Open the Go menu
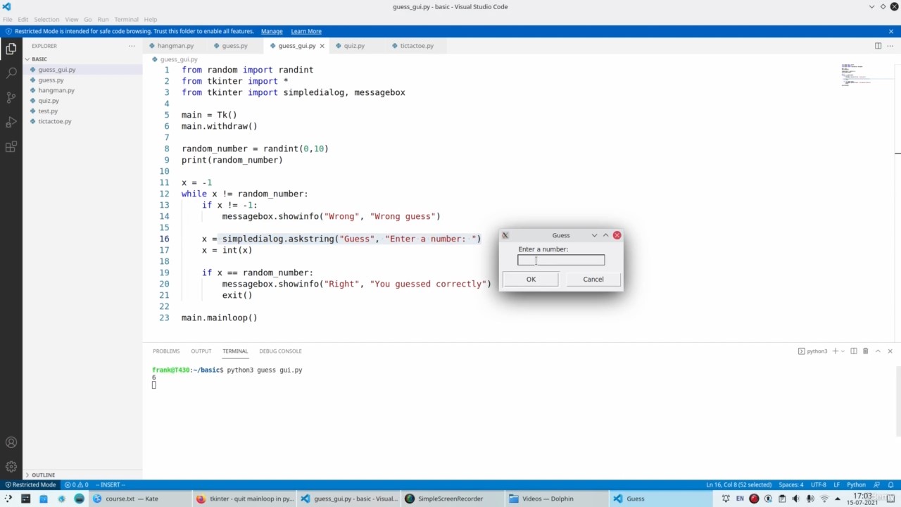The width and height of the screenshot is (901, 507). tap(88, 19)
